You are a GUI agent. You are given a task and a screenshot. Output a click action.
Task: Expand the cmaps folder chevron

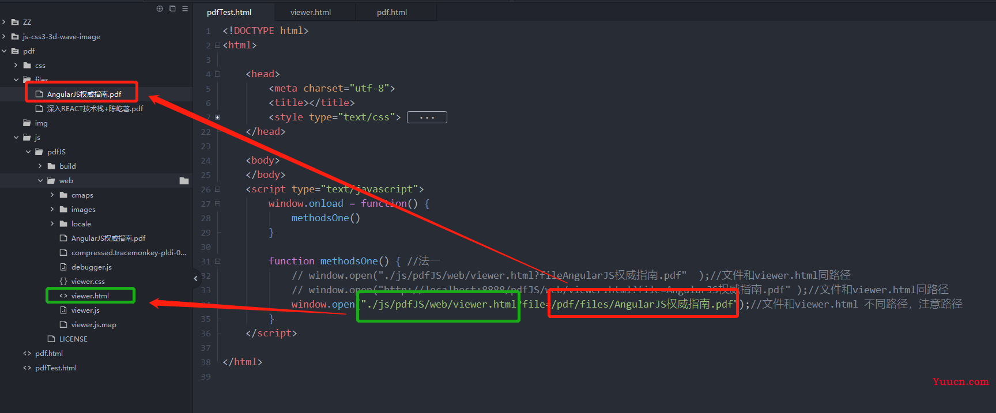click(x=52, y=195)
